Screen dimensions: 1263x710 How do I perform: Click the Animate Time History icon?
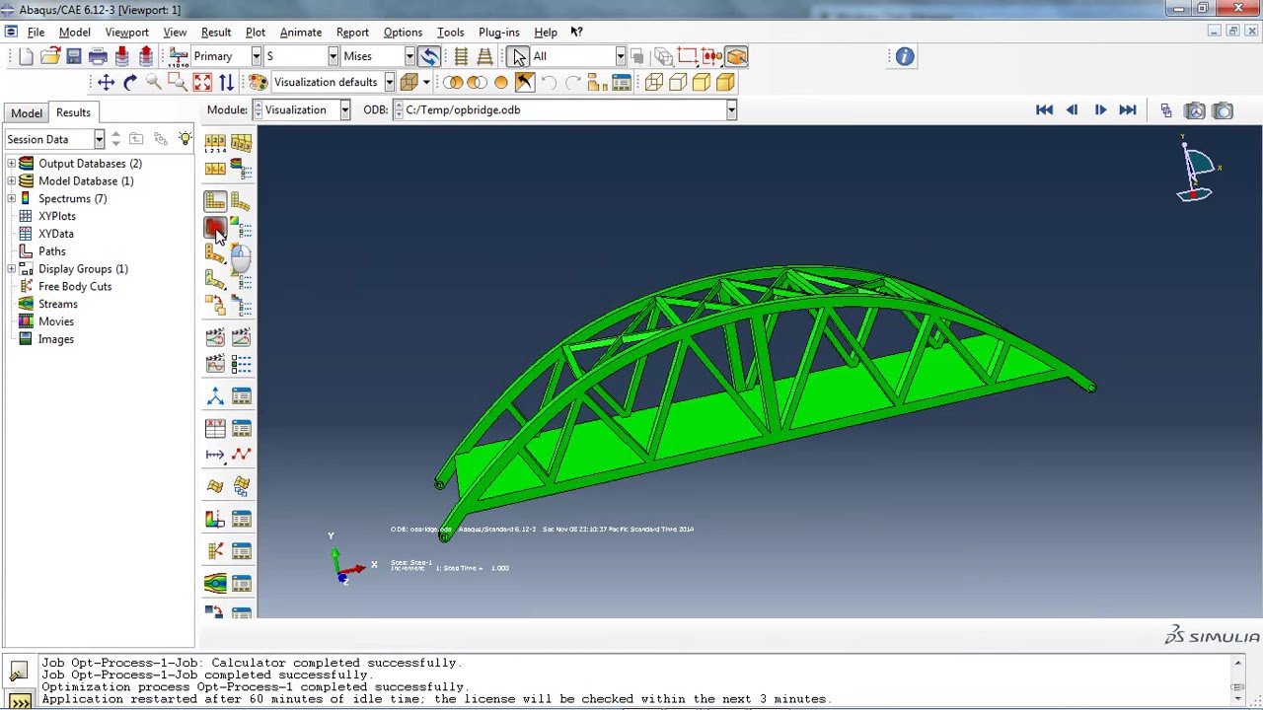point(241,338)
